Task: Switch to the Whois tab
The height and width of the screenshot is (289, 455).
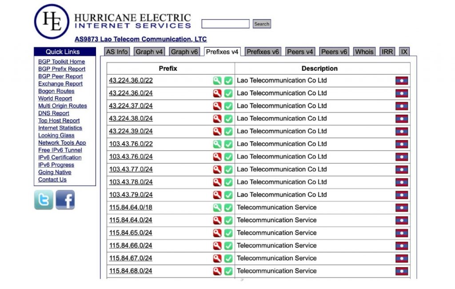Action: click(x=364, y=52)
